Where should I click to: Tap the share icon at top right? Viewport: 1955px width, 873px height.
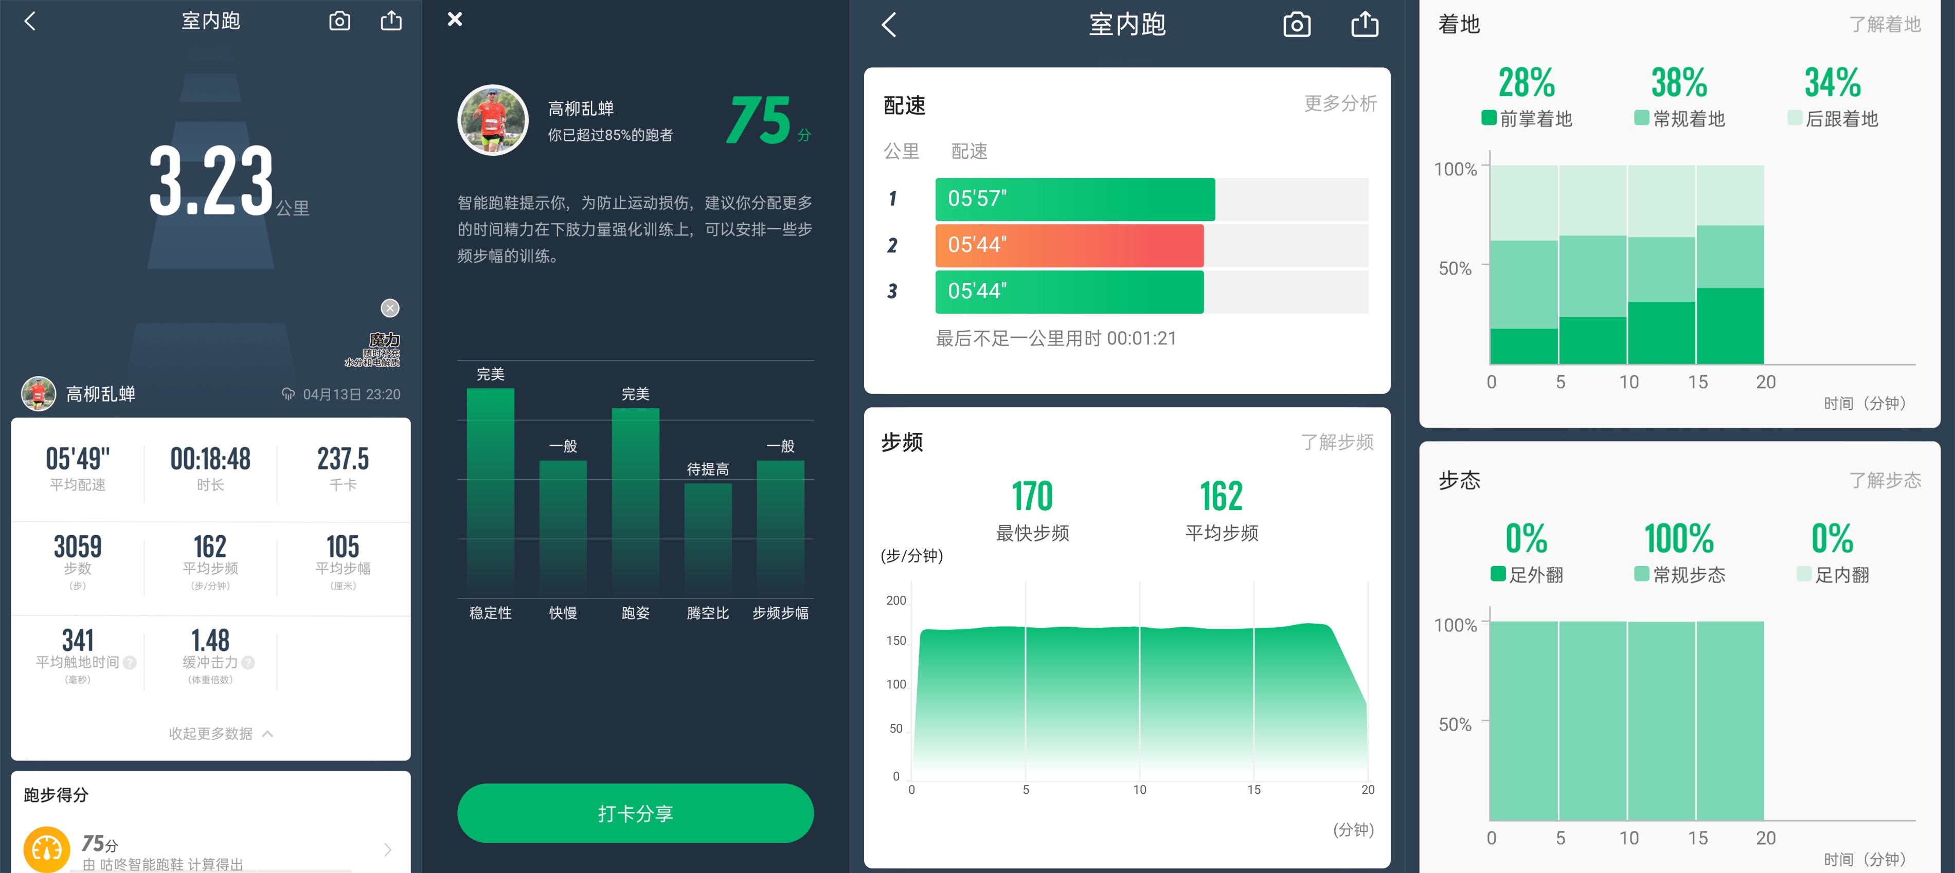pyautogui.click(x=391, y=21)
